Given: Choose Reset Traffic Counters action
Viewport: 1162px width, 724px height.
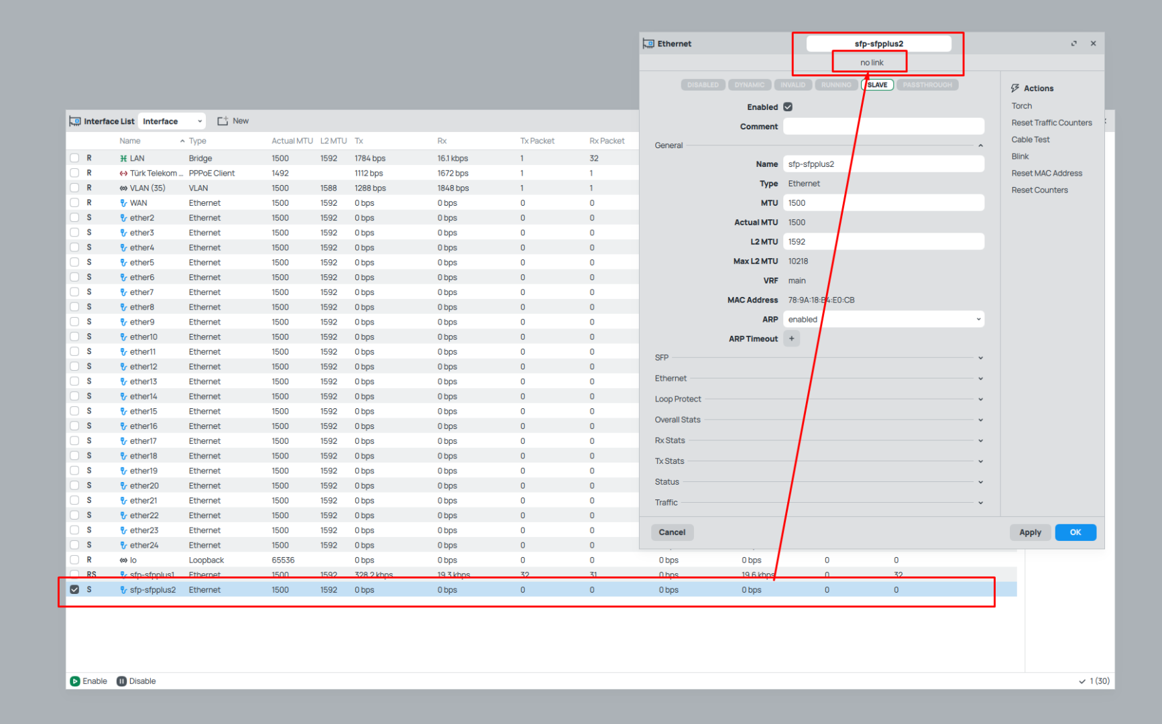Looking at the screenshot, I should tap(1052, 123).
